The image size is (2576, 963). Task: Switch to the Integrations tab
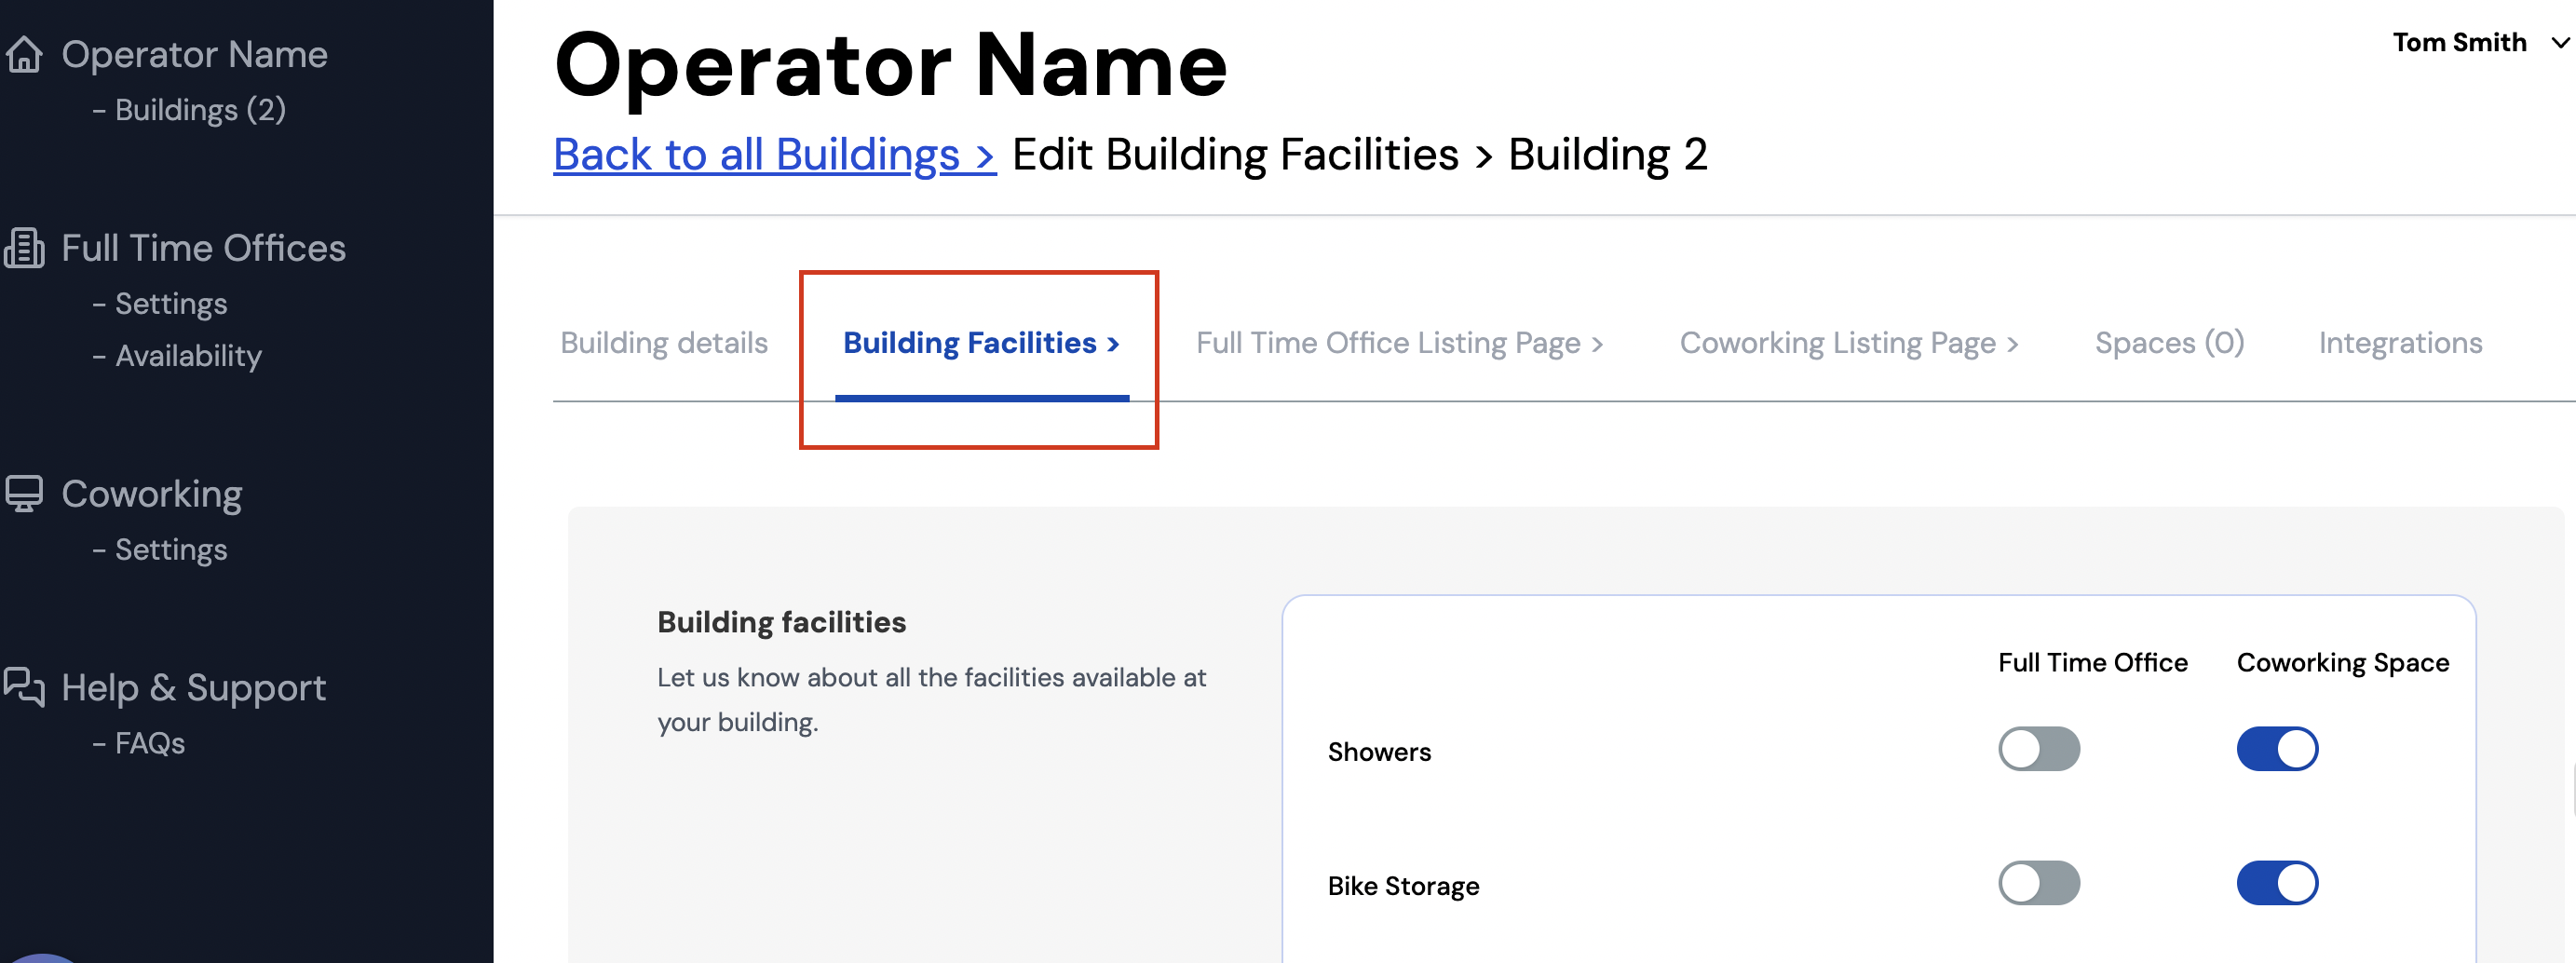point(2400,343)
